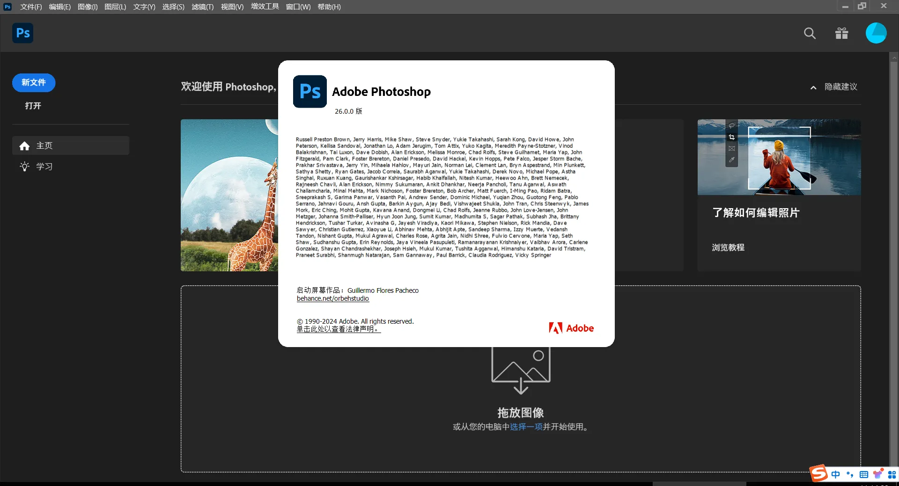Toggle punctuation mode on the Sogou bar
Viewport: 899px width, 486px height.
pyautogui.click(x=850, y=474)
